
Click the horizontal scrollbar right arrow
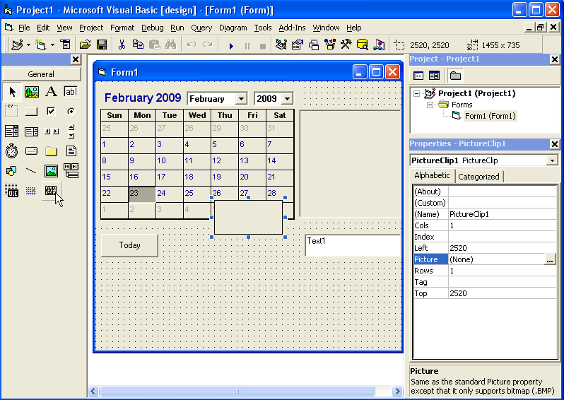(x=397, y=391)
